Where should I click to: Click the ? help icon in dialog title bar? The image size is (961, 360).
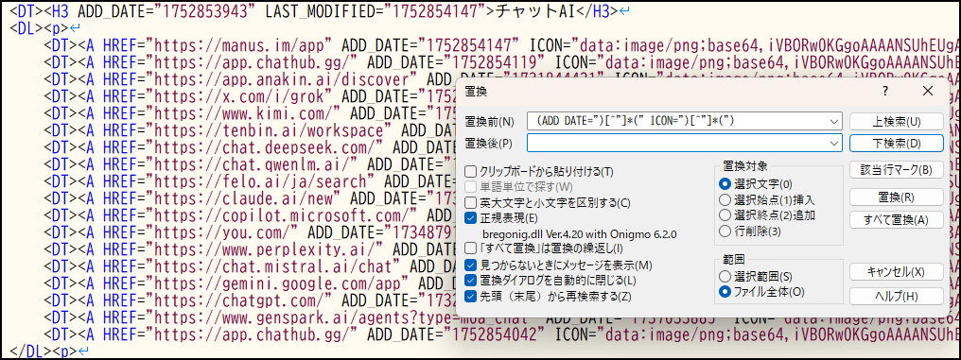(885, 92)
